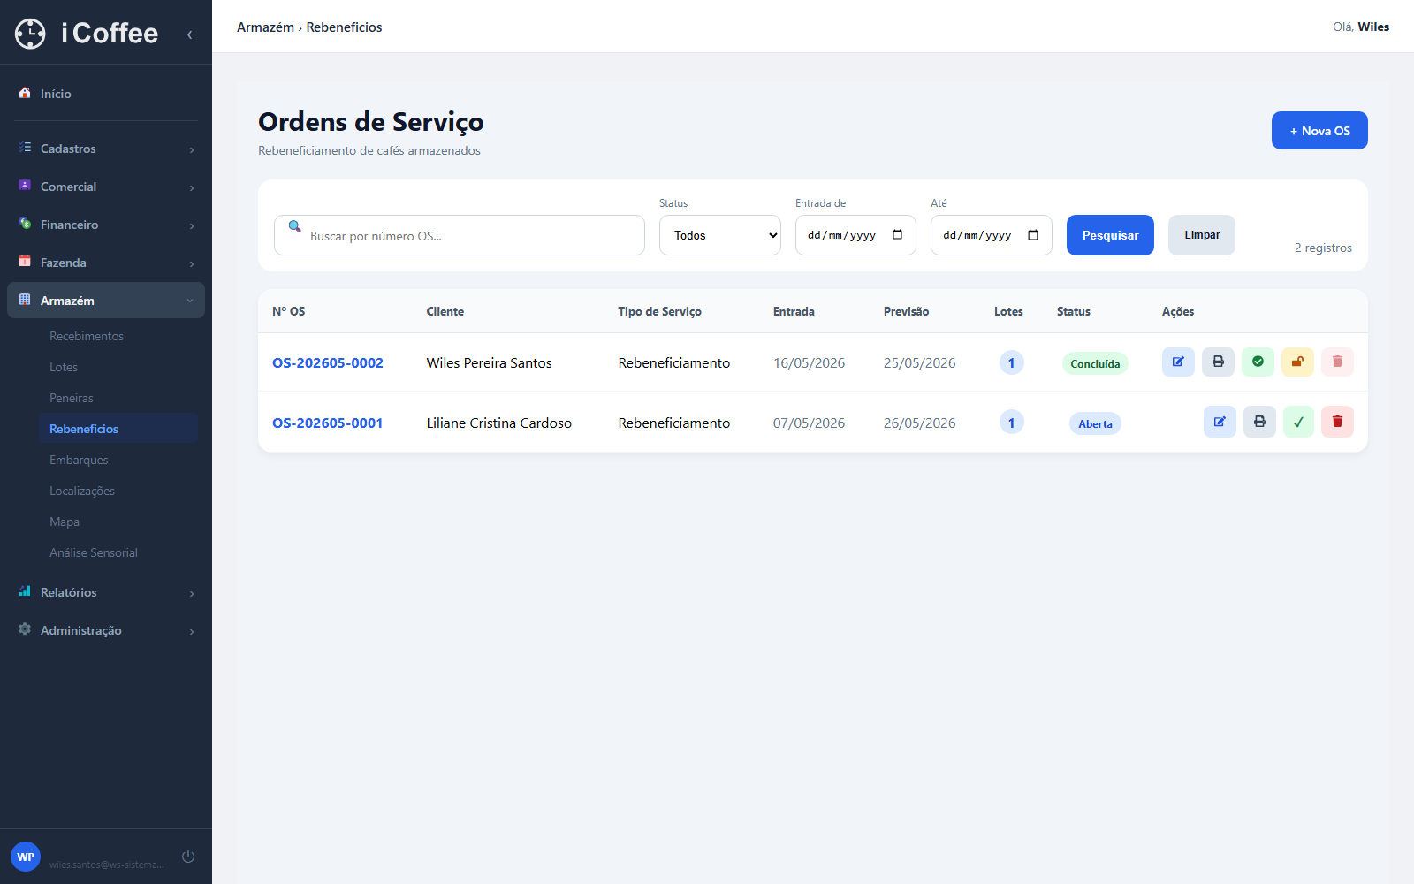Click the WP user avatar
This screenshot has width=1414, height=884.
pos(26,857)
